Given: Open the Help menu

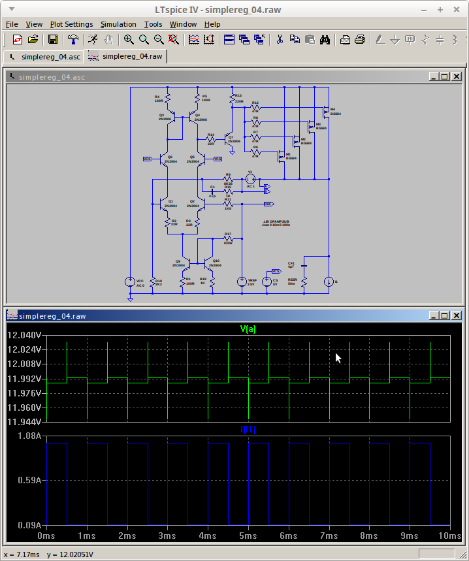Looking at the screenshot, I should 212,24.
